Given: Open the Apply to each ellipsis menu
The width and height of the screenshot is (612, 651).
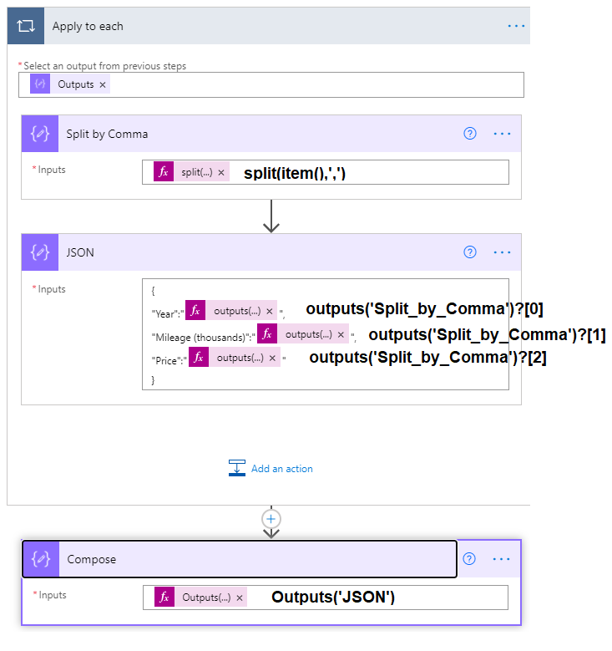Looking at the screenshot, I should [517, 26].
